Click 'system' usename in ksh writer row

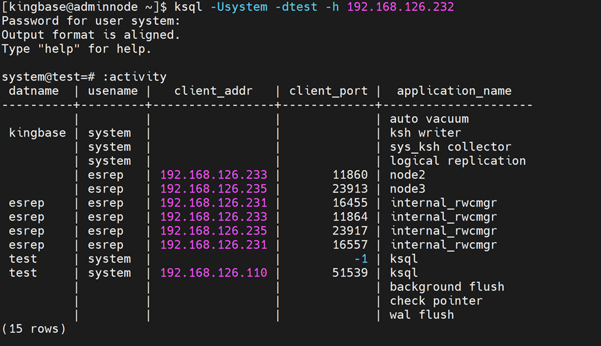(109, 133)
